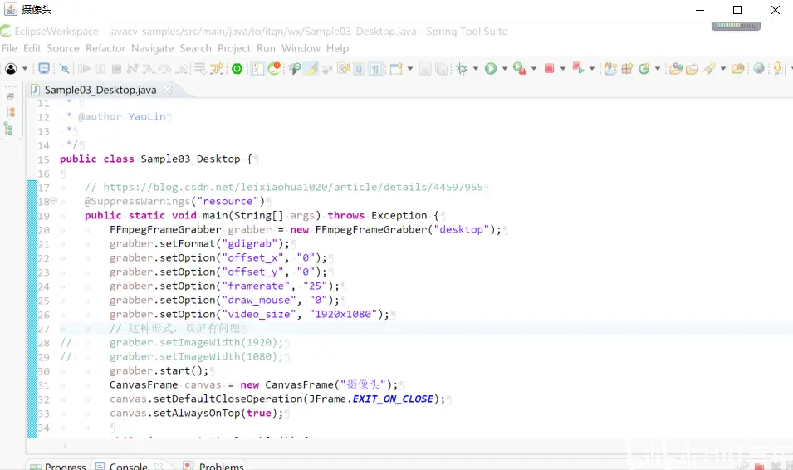
Task: Click the Step Into icon
Action: [x=149, y=68]
